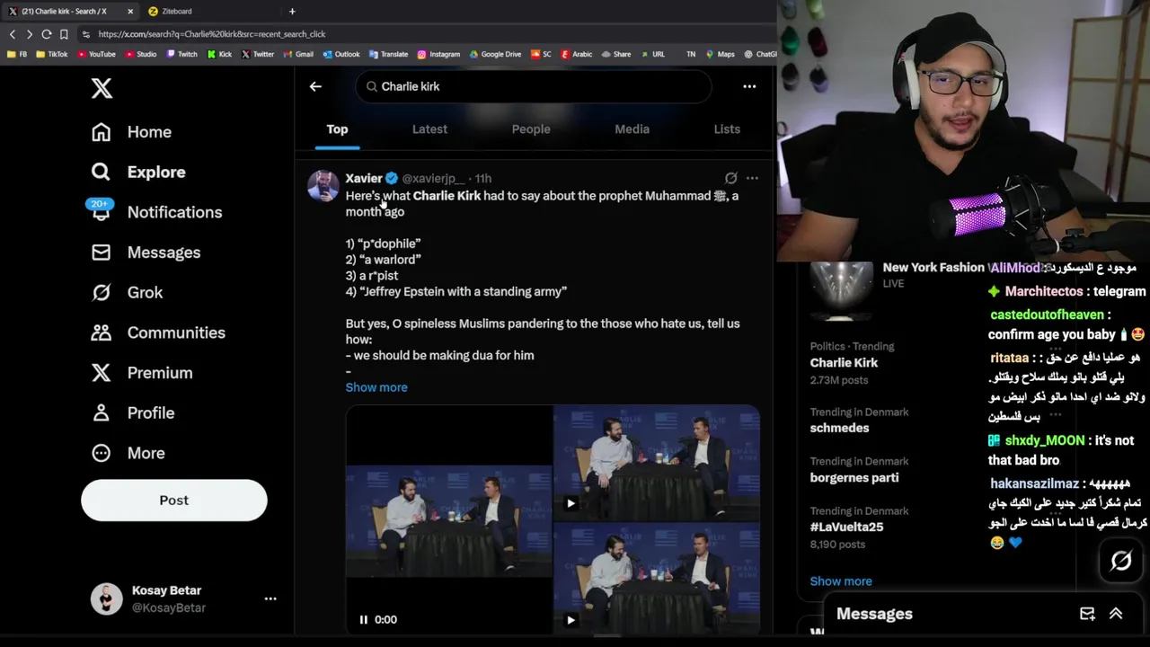The image size is (1150, 647).
Task: Open the TikTok bookmark
Action: pos(52,54)
